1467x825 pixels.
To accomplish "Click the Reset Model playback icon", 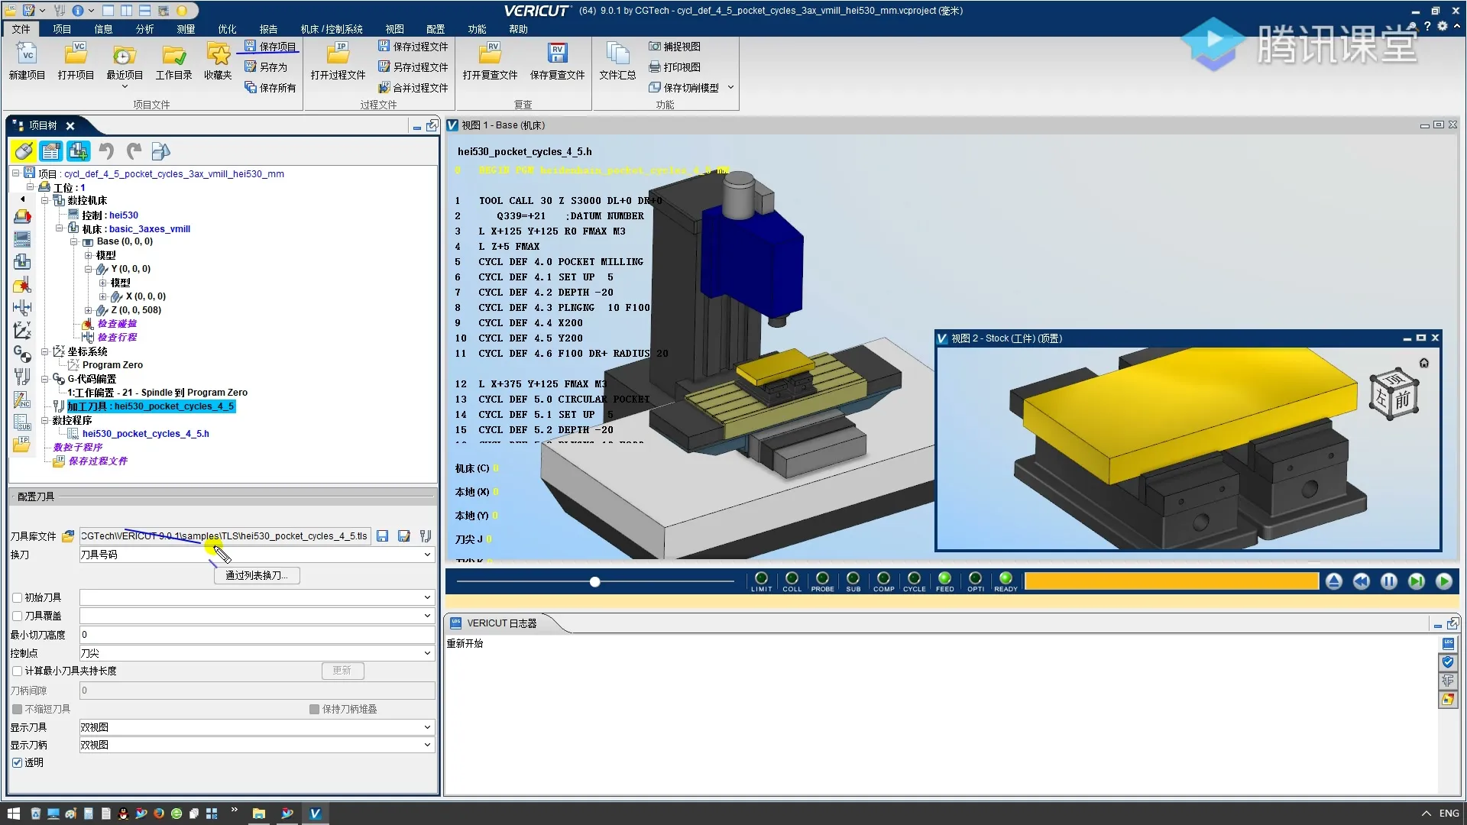I will (x=1333, y=582).
